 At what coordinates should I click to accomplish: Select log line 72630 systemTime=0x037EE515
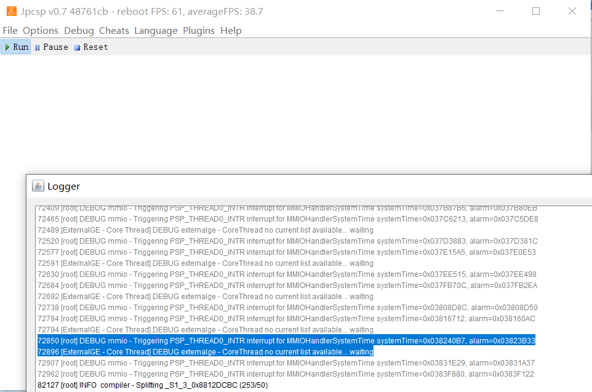tap(287, 274)
